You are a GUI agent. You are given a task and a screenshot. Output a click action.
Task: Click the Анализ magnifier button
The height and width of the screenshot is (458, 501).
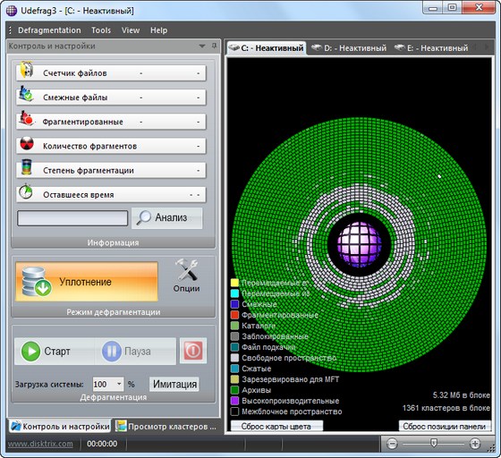[x=166, y=218]
